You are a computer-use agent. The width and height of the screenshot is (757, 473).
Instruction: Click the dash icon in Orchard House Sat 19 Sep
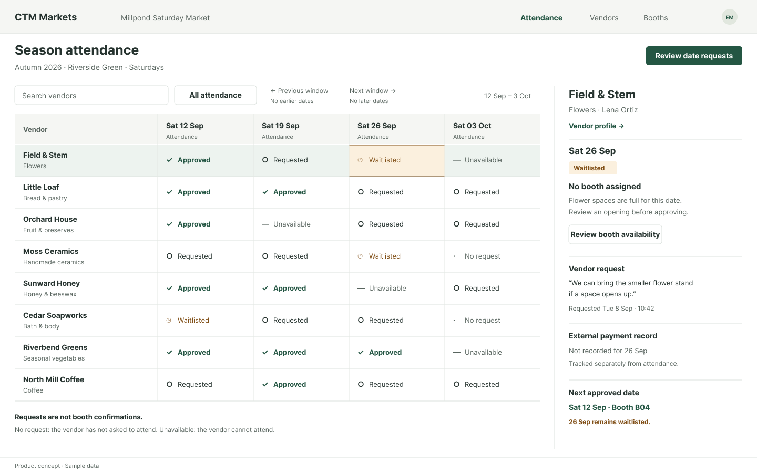(265, 224)
